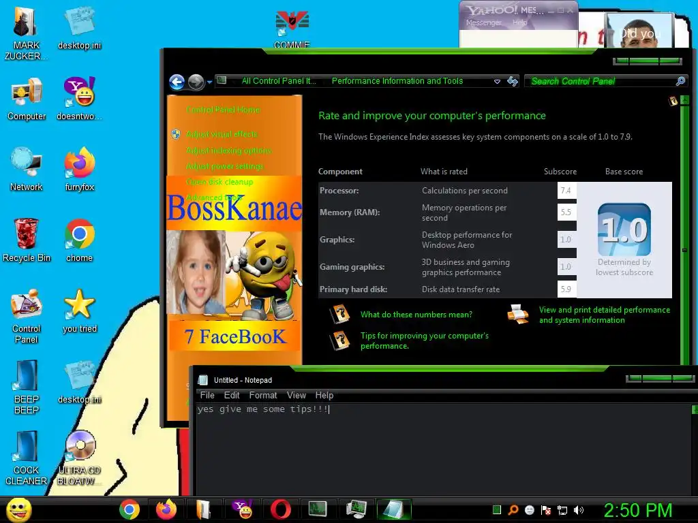
Task: Click the Control Panel forward arrow
Action: [196, 82]
